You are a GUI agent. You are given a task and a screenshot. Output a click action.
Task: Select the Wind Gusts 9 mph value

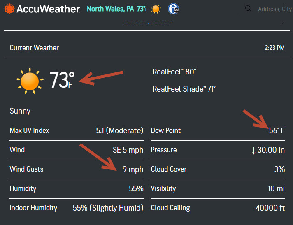tap(133, 169)
